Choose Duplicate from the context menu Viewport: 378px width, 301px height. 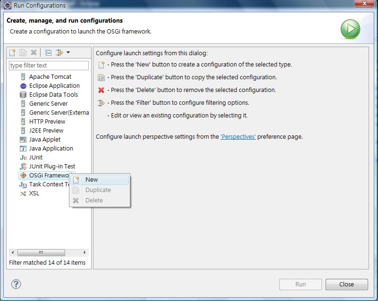[x=100, y=190]
